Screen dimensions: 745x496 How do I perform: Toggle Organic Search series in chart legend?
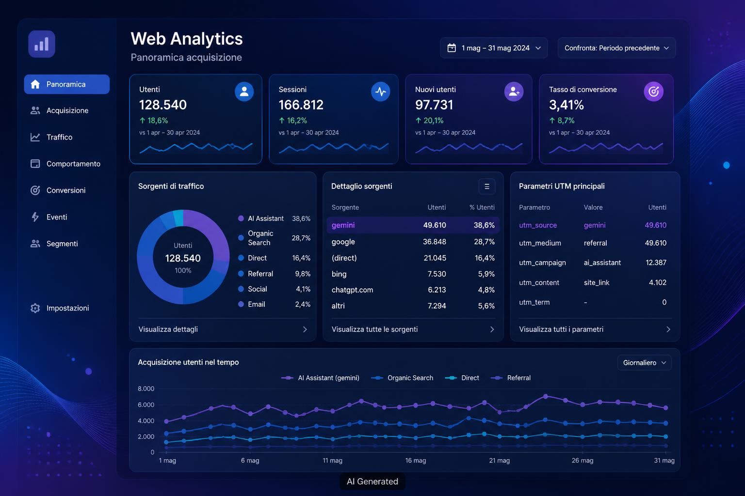click(x=402, y=378)
